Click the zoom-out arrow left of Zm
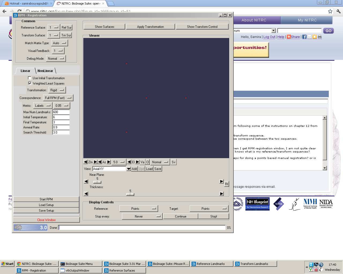 (85, 162)
